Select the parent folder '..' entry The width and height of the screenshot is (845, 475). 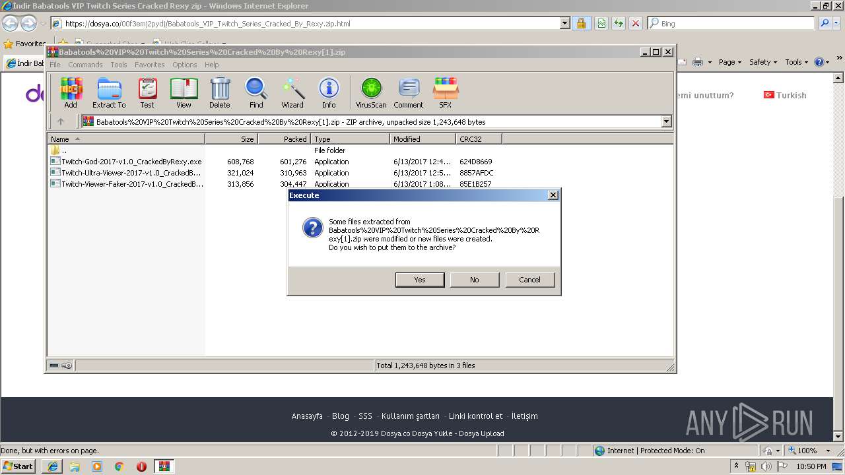click(59, 150)
